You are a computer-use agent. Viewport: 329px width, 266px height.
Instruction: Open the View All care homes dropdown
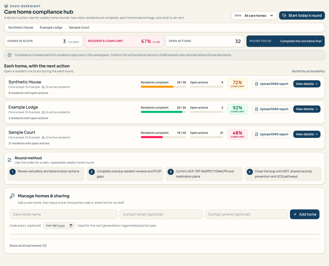click(x=254, y=15)
